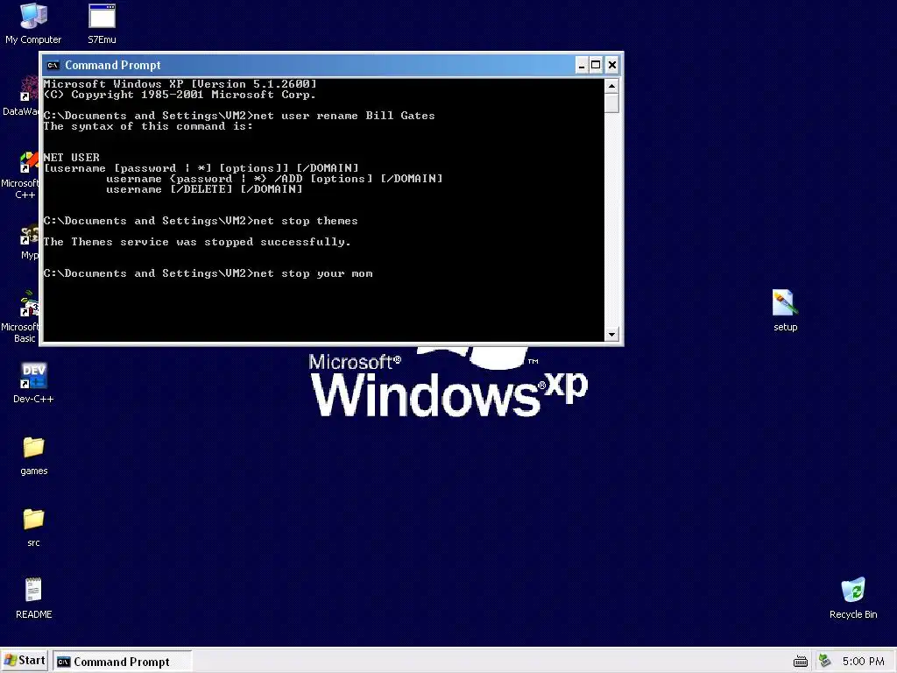Viewport: 897px width, 673px height.
Task: Click the Command Prompt scrollbar up arrow
Action: point(611,87)
